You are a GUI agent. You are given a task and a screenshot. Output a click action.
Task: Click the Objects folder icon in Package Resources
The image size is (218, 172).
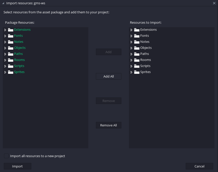click(11, 48)
